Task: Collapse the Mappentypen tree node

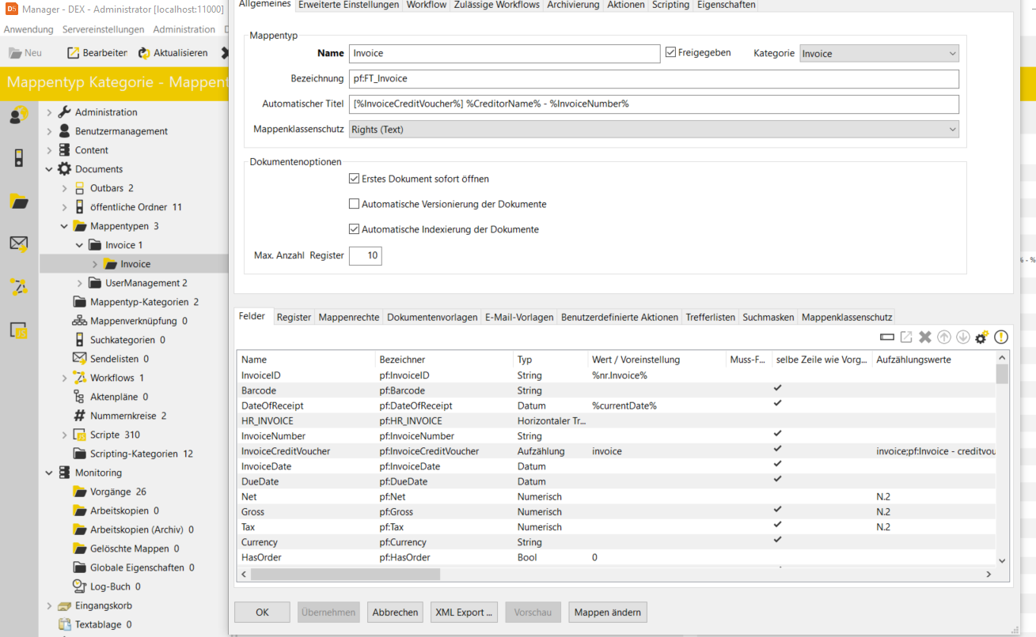Action: pyautogui.click(x=64, y=226)
